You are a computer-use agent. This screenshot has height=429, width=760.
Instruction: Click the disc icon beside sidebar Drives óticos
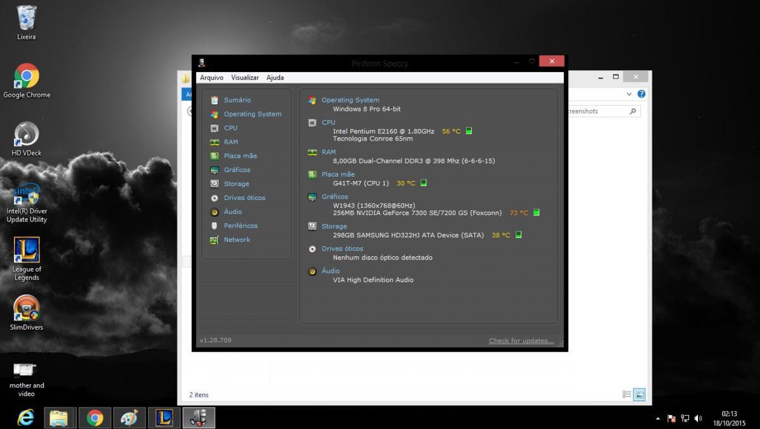click(214, 197)
